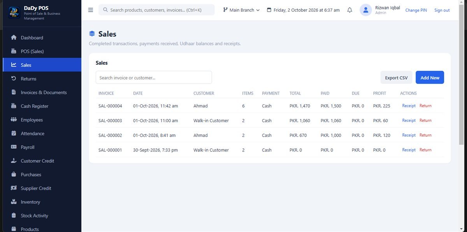The image size is (467, 232).
Task: Open Receipt for SAL-000002
Action: click(x=409, y=135)
